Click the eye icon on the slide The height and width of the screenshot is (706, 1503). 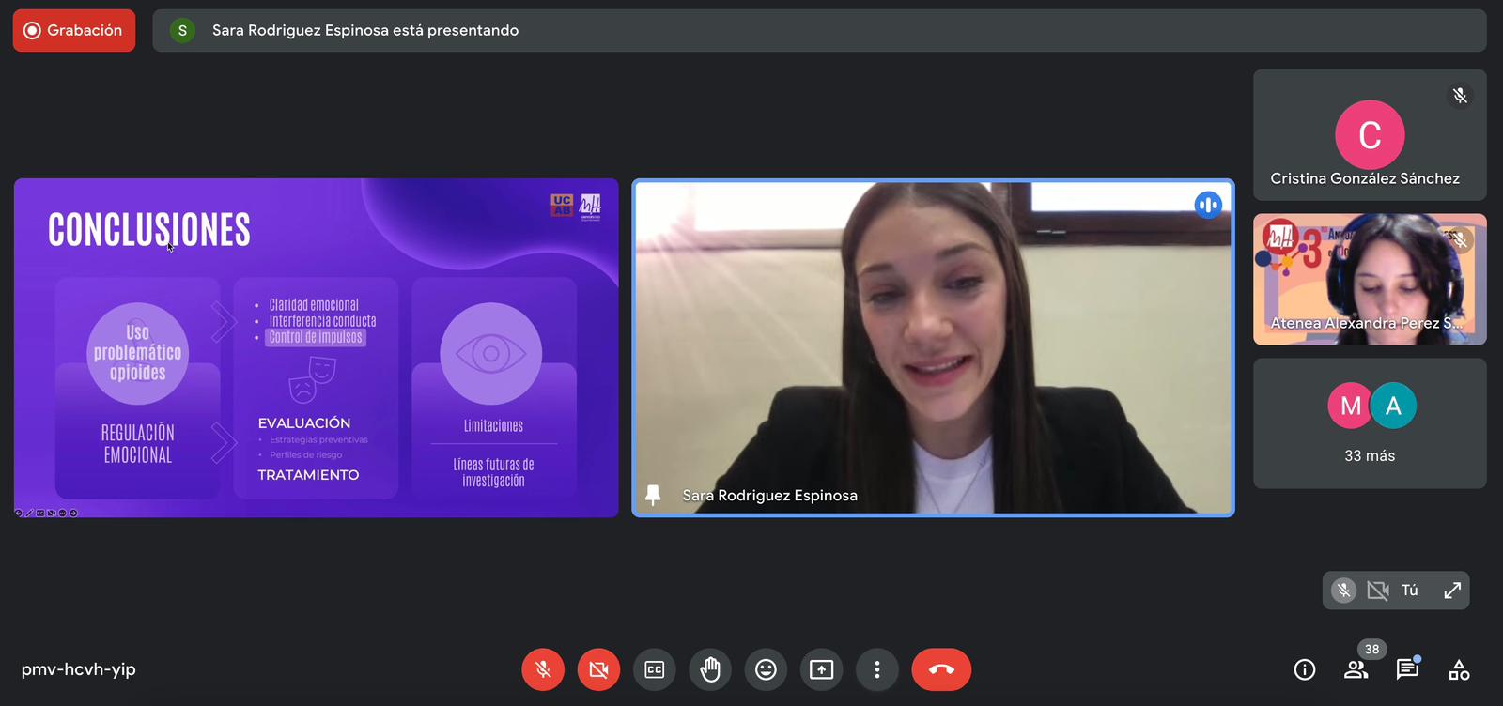click(x=490, y=354)
